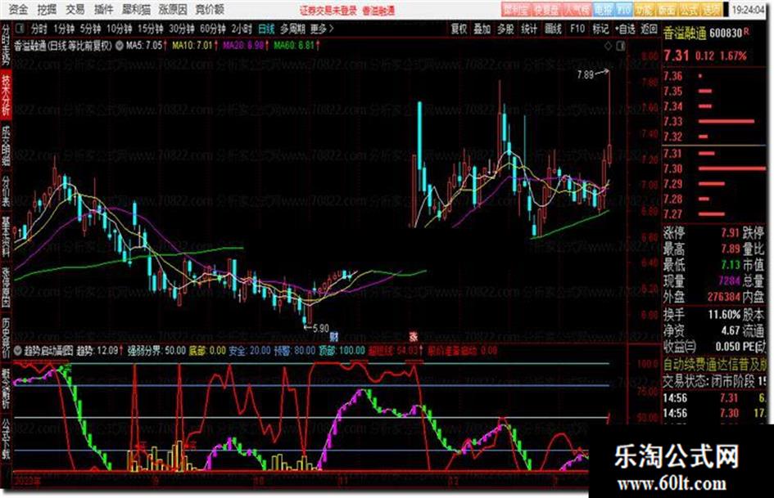Add stock via +自选 button
774x498 pixels.
click(x=626, y=29)
